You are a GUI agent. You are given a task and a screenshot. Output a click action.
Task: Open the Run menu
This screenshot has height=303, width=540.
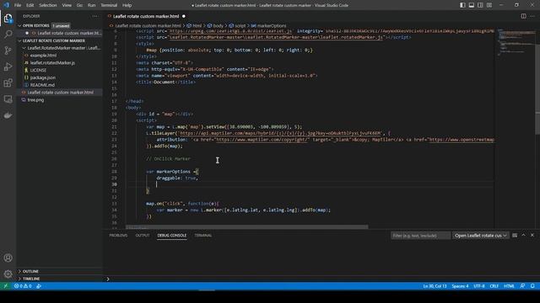coord(91,5)
